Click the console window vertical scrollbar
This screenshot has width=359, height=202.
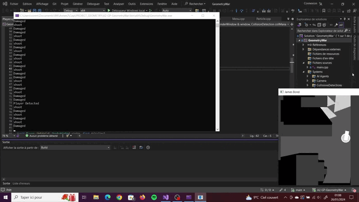tap(217, 75)
